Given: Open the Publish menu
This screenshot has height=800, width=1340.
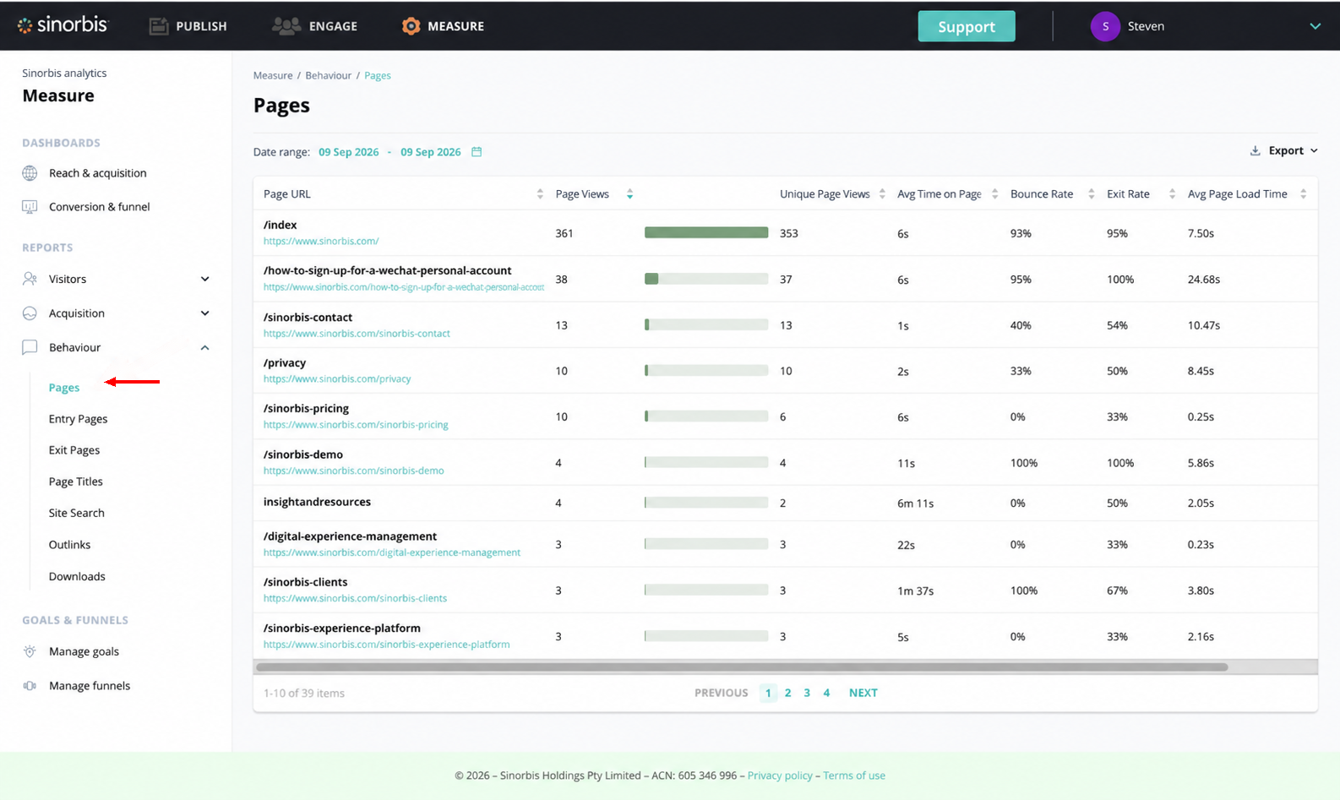Looking at the screenshot, I should tap(188, 26).
